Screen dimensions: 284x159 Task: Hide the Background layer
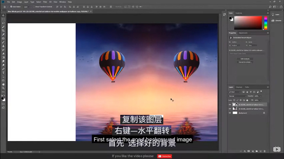(230, 113)
